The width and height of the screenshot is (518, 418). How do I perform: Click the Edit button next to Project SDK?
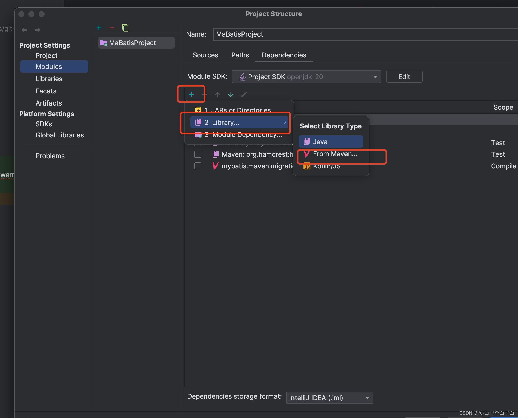[404, 77]
